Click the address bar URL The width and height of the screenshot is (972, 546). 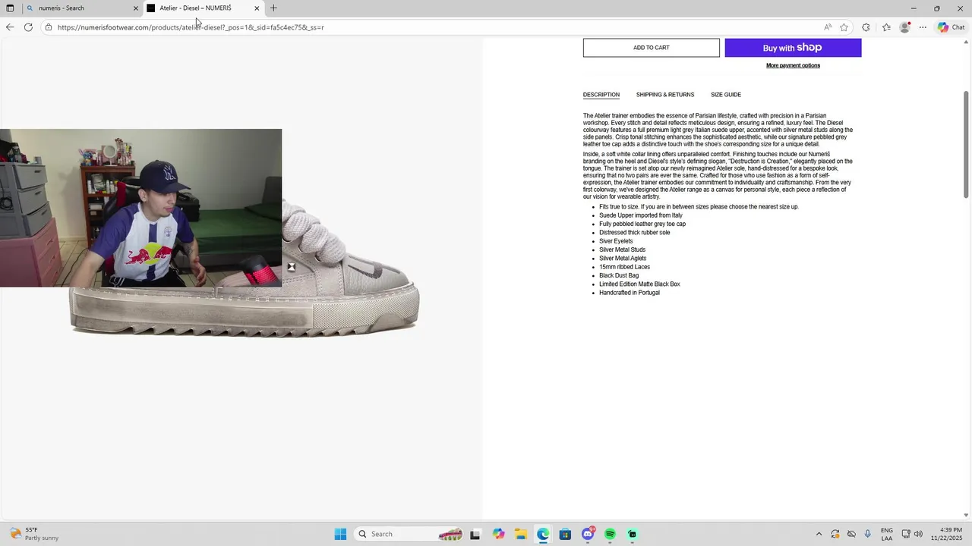click(191, 27)
